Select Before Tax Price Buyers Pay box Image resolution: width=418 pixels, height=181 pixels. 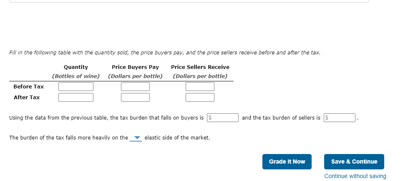click(x=135, y=86)
